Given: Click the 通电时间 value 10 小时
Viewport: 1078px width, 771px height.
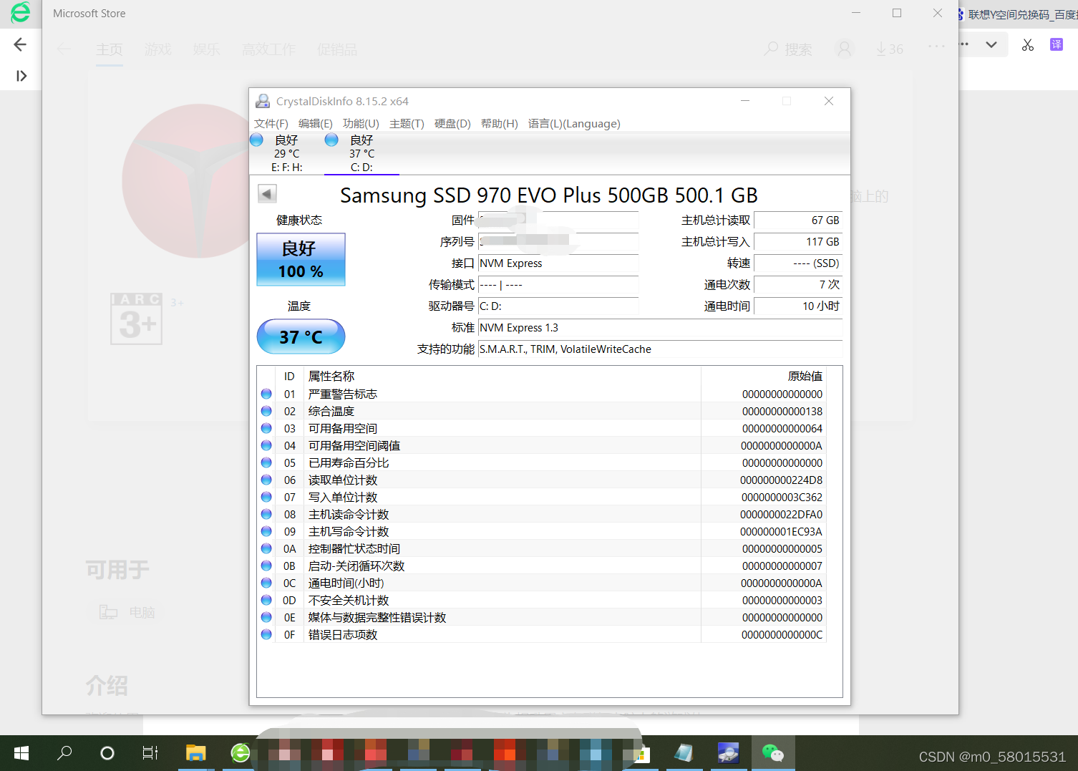Looking at the screenshot, I should click(x=798, y=306).
